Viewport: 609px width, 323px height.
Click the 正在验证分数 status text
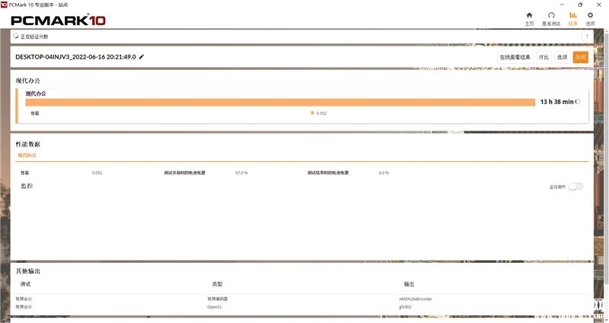coord(34,36)
